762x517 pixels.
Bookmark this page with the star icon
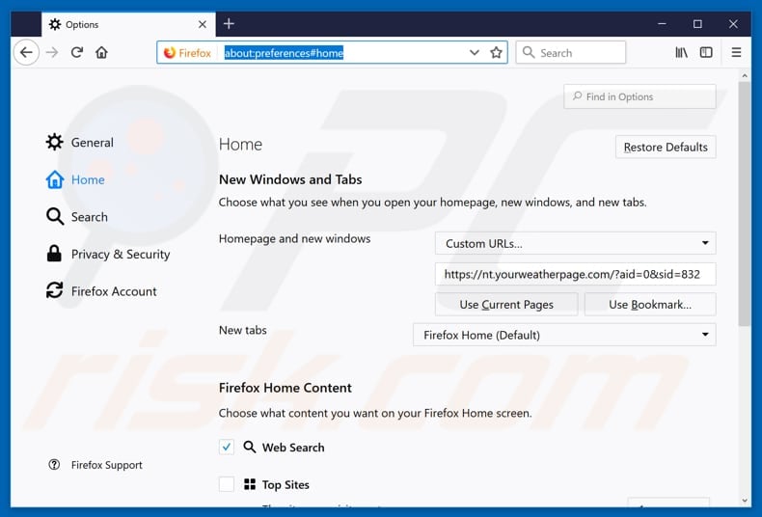click(x=497, y=53)
